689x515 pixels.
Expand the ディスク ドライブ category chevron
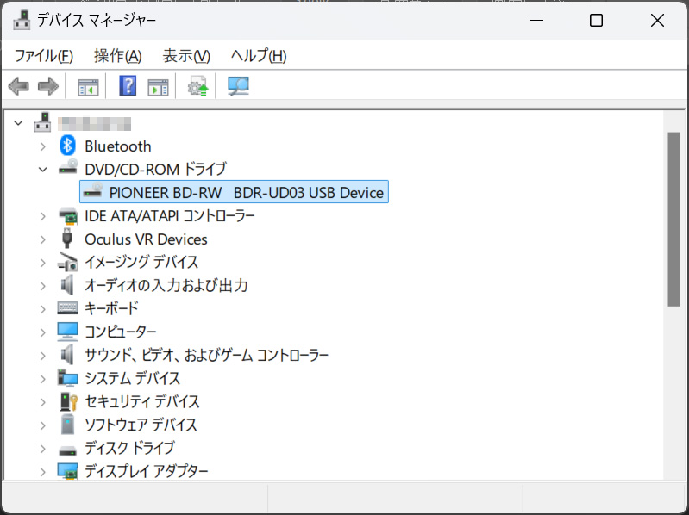[x=43, y=448]
